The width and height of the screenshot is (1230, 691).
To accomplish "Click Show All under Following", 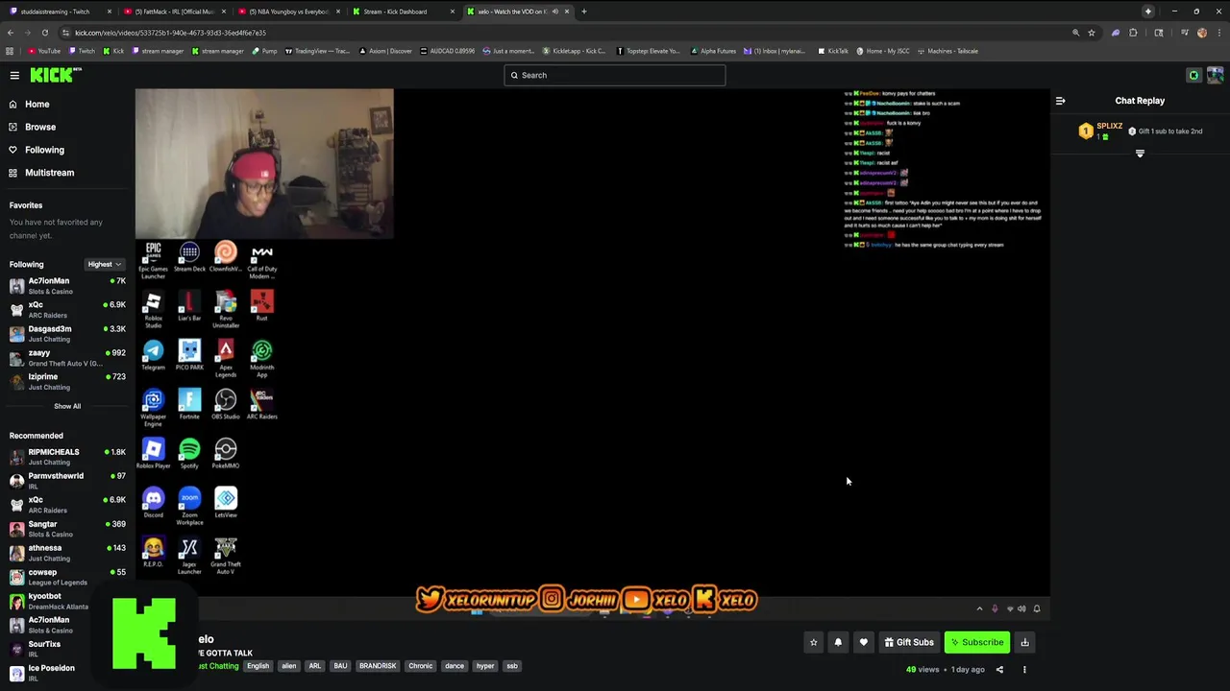I will pyautogui.click(x=67, y=406).
